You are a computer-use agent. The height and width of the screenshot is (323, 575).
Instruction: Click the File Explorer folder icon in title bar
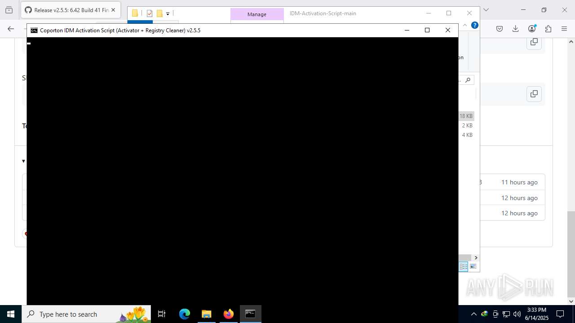click(135, 13)
